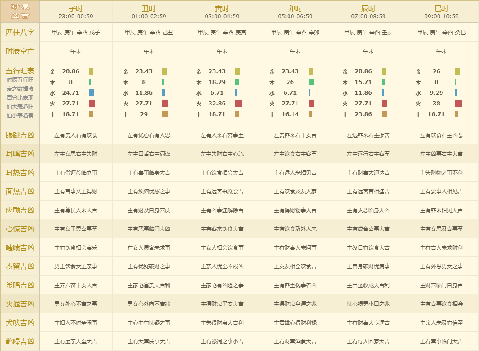Click 巳时 cell 甲辰 庚午 辛酉 癸巳

pyautogui.click(x=442, y=33)
